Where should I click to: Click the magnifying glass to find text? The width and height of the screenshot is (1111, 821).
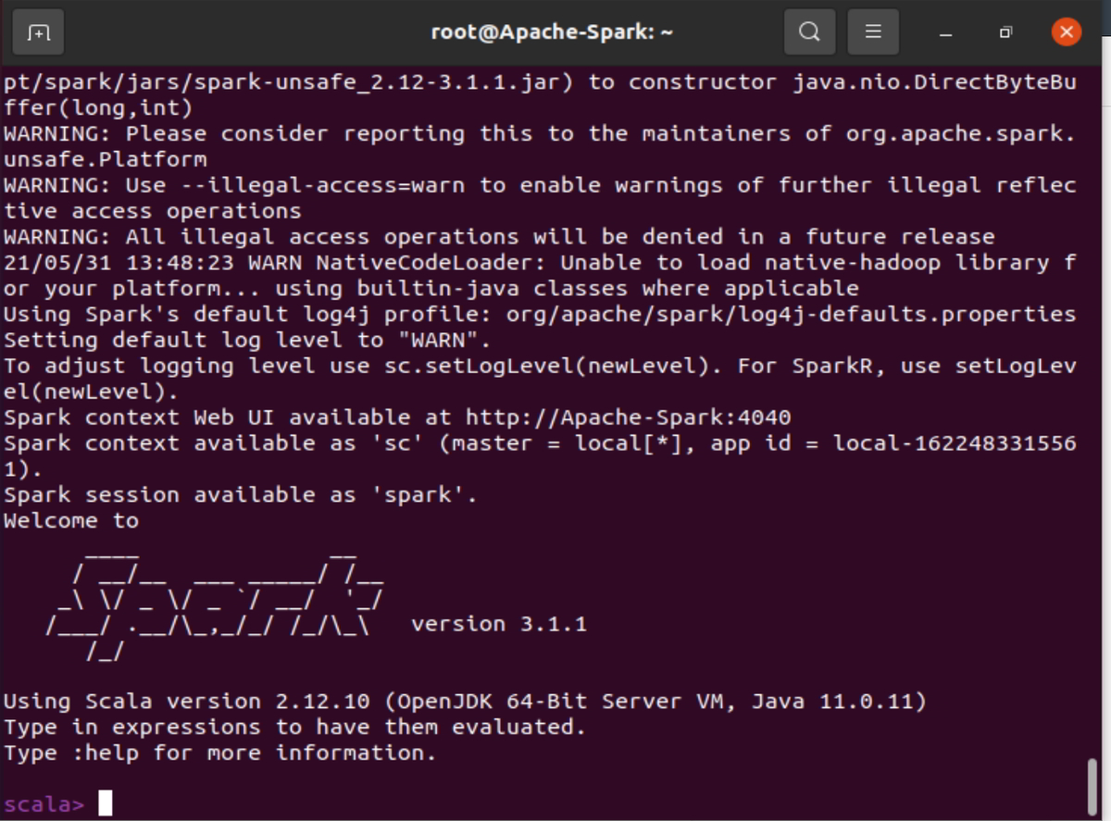(x=809, y=31)
